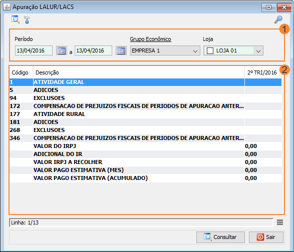294x252 pixels.
Task: Click the Consultar button
Action: [220, 237]
